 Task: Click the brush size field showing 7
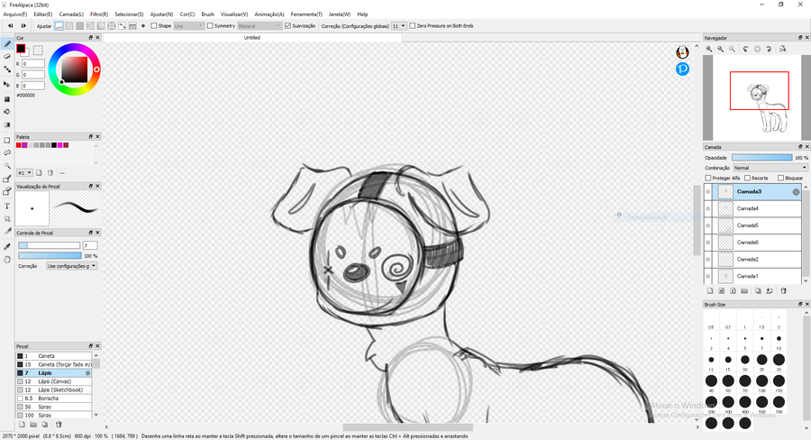point(90,245)
